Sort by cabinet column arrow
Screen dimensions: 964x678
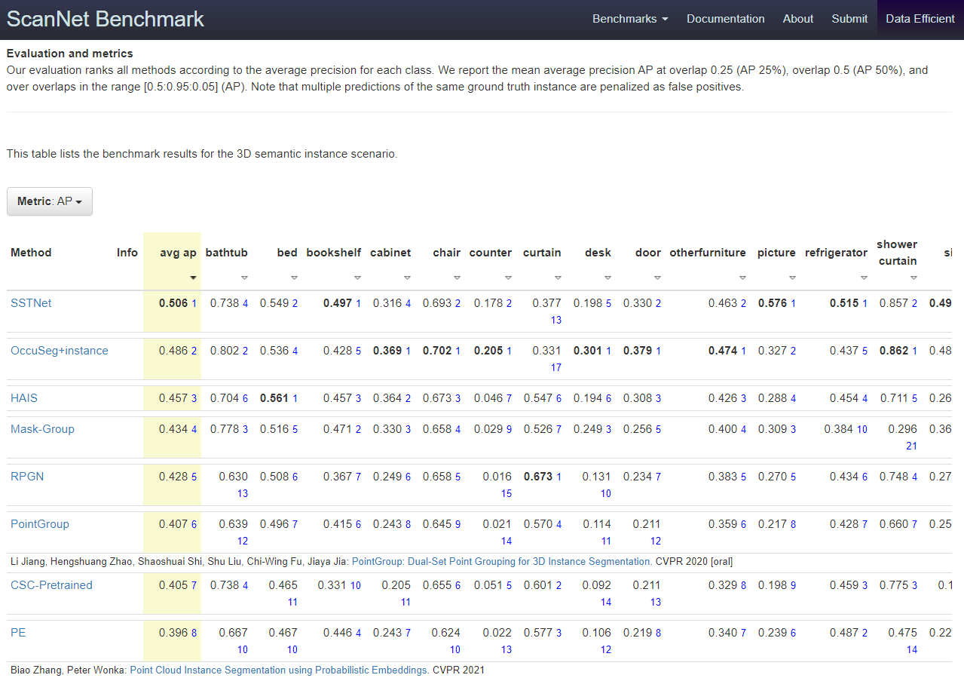[407, 278]
